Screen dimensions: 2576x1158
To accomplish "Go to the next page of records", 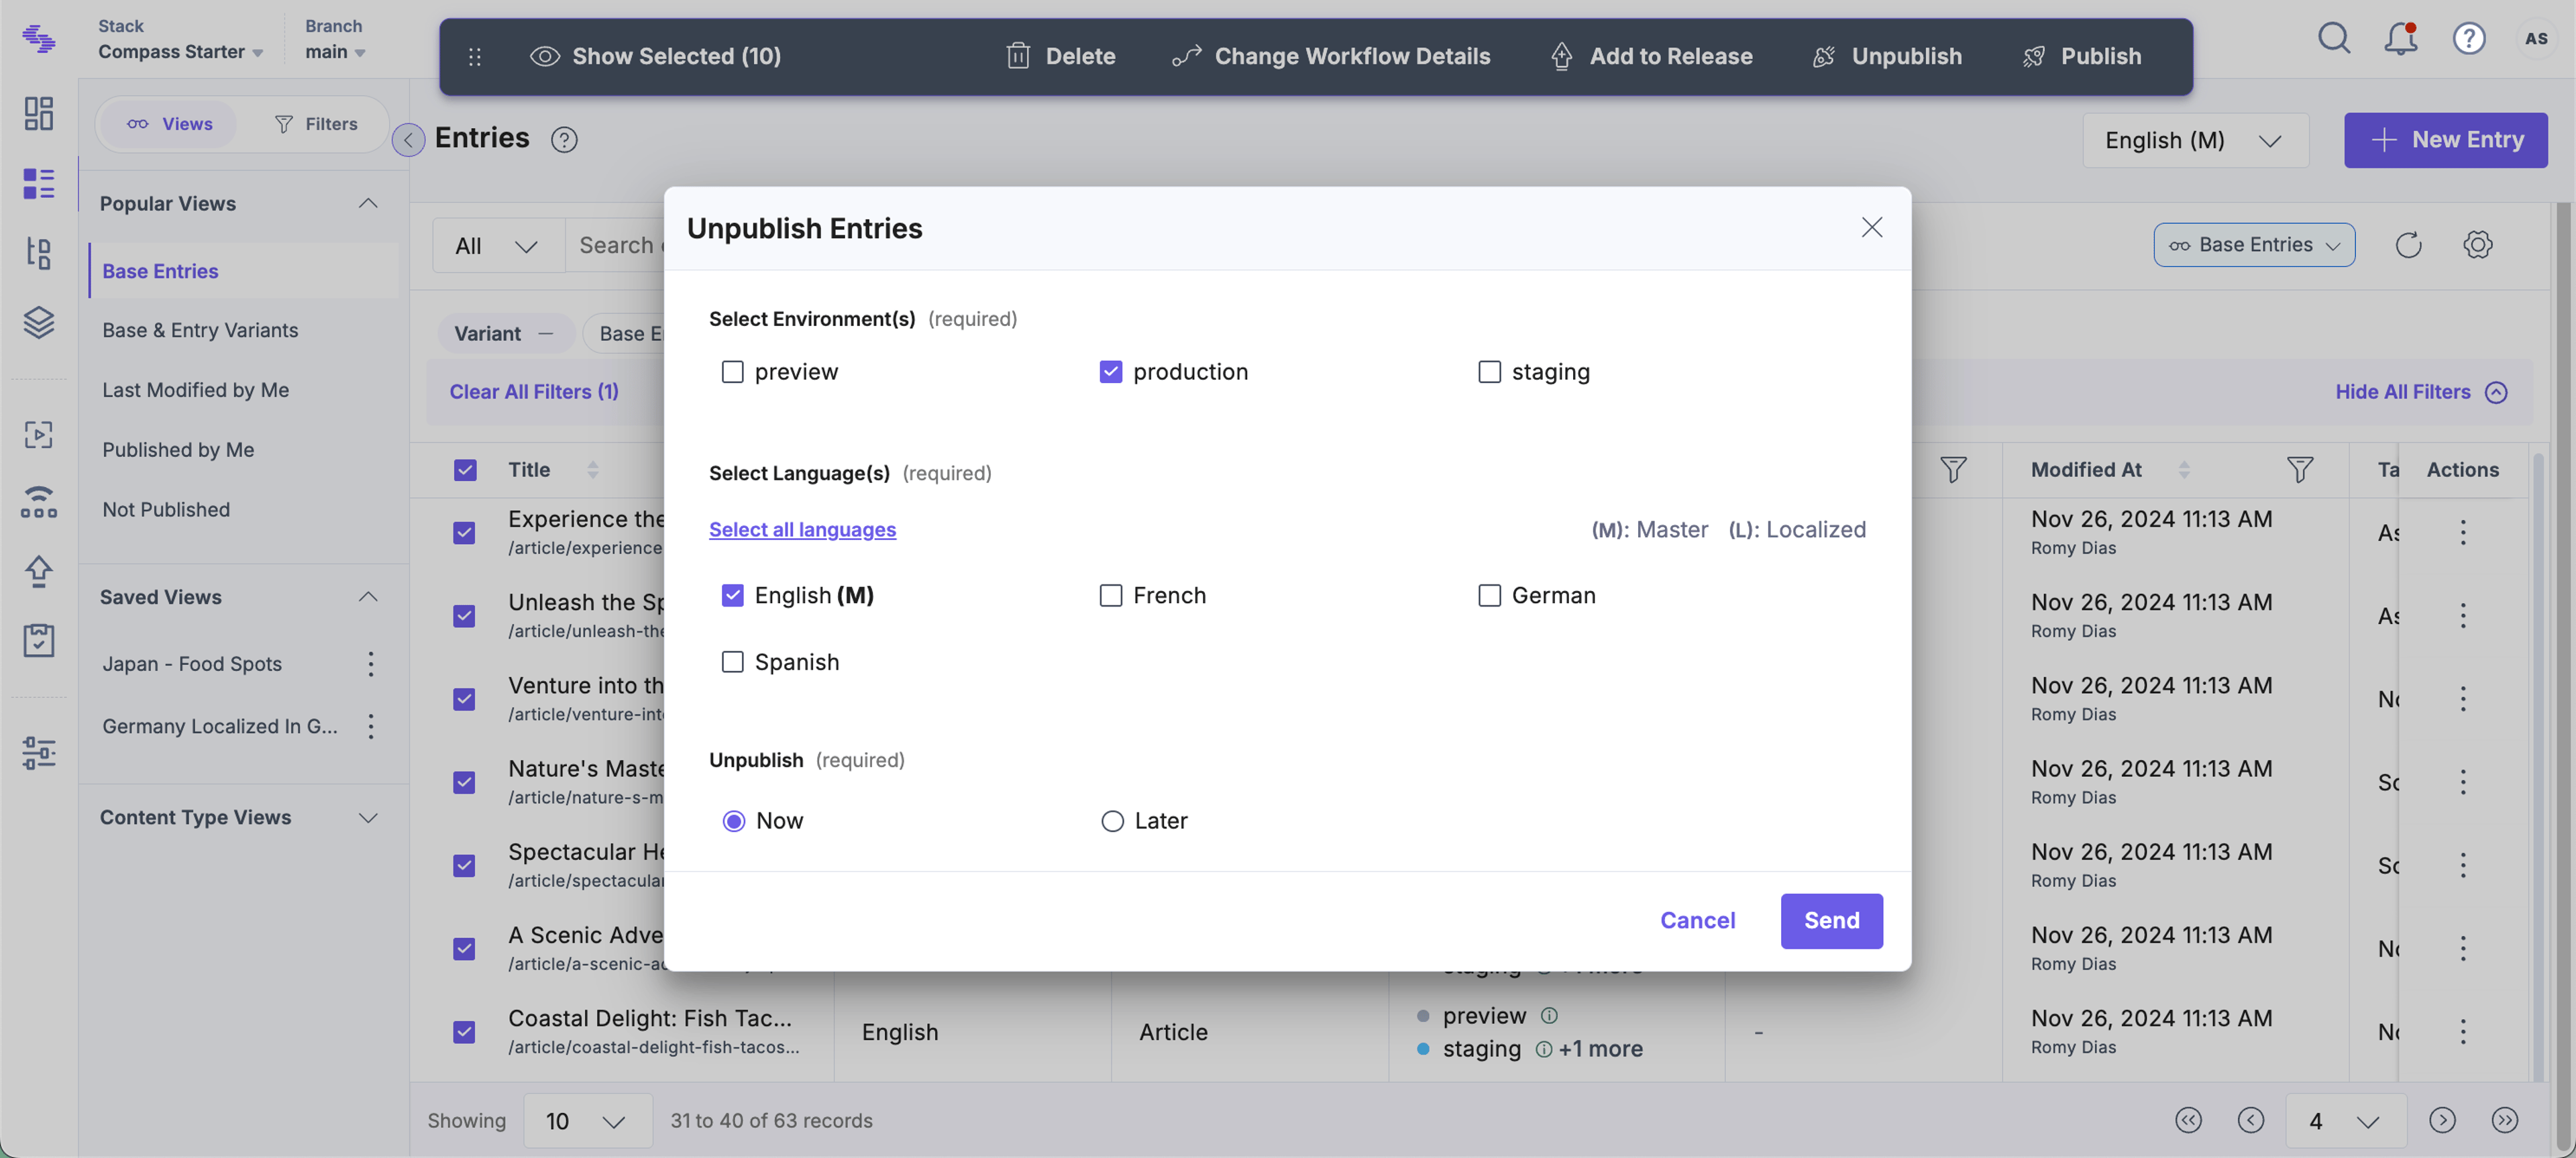I will [x=2442, y=1120].
